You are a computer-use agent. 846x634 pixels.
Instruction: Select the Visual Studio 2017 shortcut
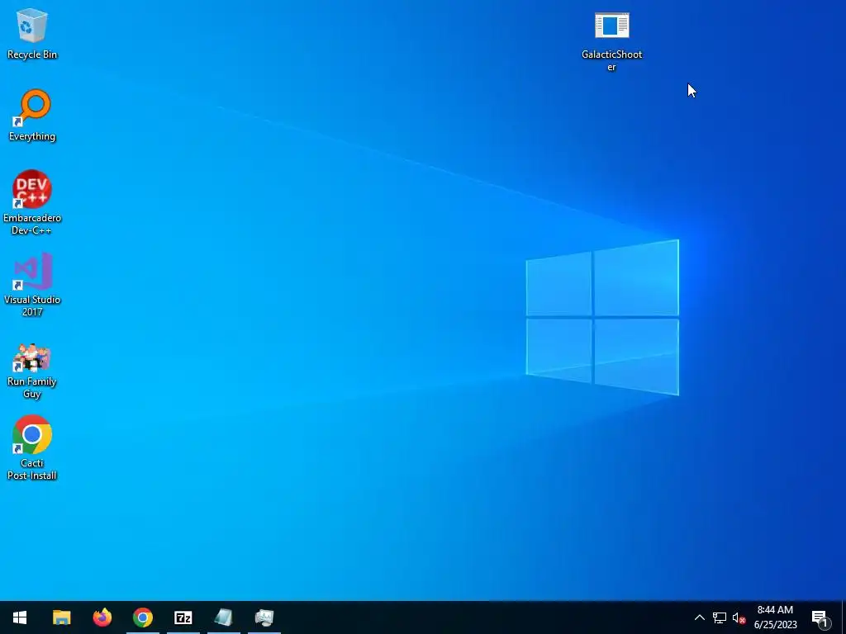coord(32,284)
